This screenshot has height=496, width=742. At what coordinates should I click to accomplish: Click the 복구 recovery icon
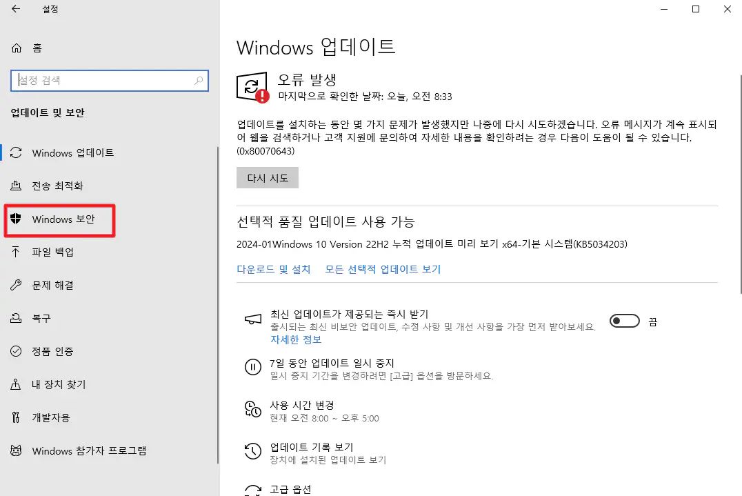pyautogui.click(x=16, y=318)
